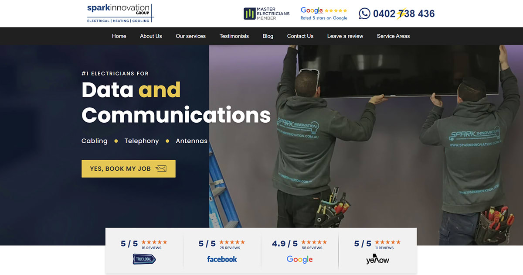
Task: Select Testimonials from the navigation
Action: [234, 36]
